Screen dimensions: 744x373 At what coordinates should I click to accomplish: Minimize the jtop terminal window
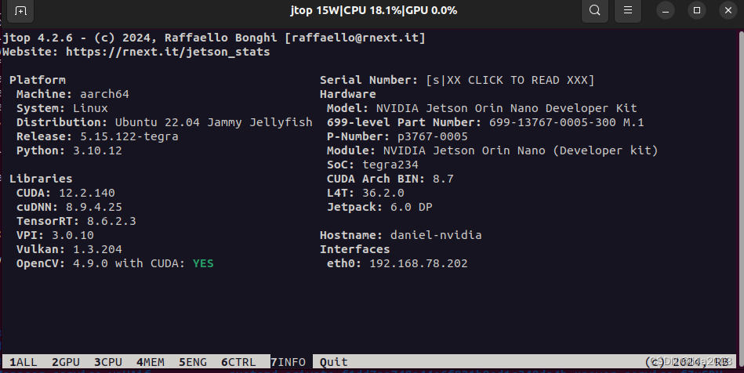tap(666, 10)
